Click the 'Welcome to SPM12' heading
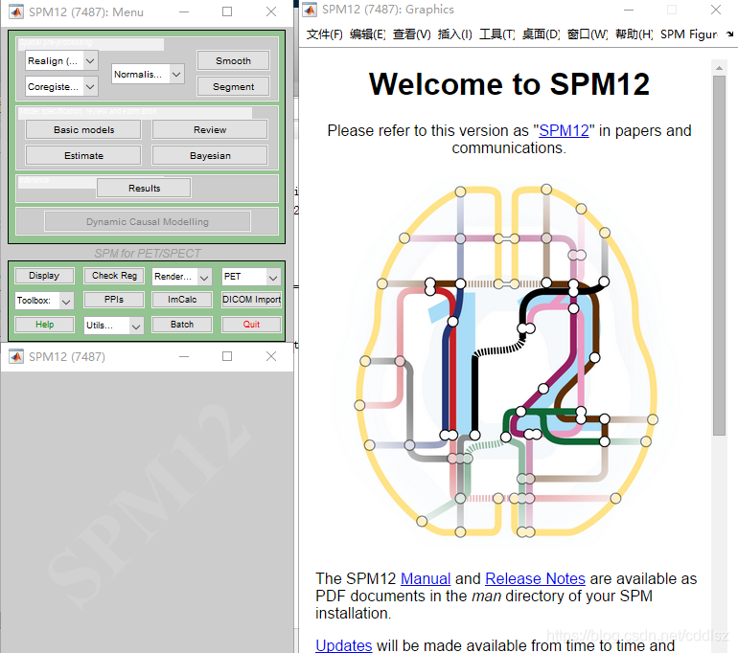The width and height of the screenshot is (738, 653). coord(509,83)
